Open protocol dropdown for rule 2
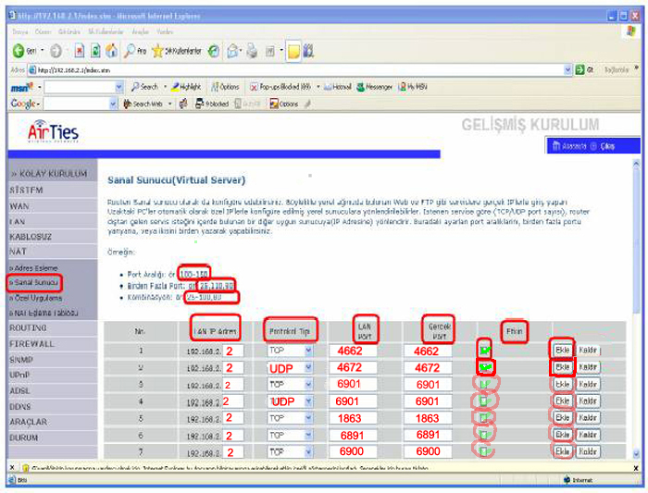Screen dimensions: 648x493 click(x=308, y=367)
